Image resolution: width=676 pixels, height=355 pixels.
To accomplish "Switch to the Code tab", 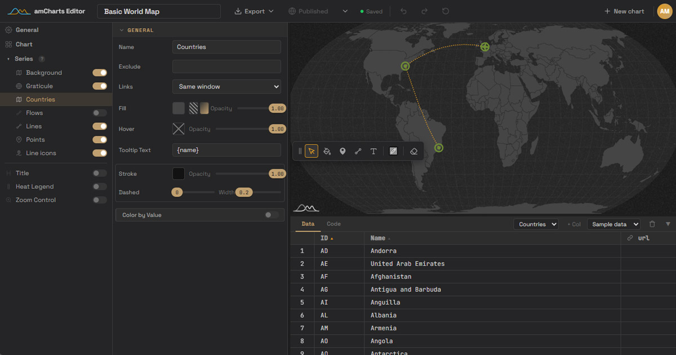I will [x=333, y=224].
